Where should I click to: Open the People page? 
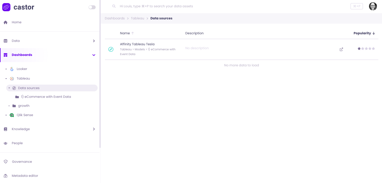tap(17, 143)
